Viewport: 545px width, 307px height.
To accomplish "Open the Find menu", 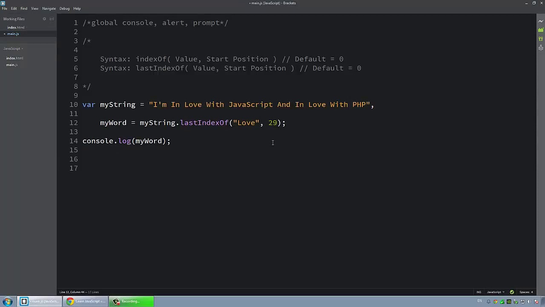I will click(x=24, y=9).
